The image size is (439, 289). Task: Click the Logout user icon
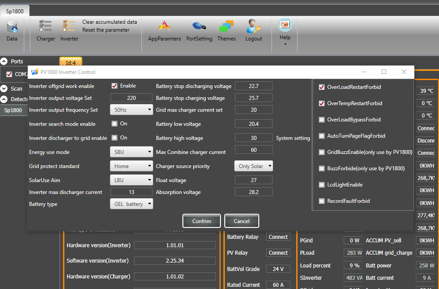[253, 26]
